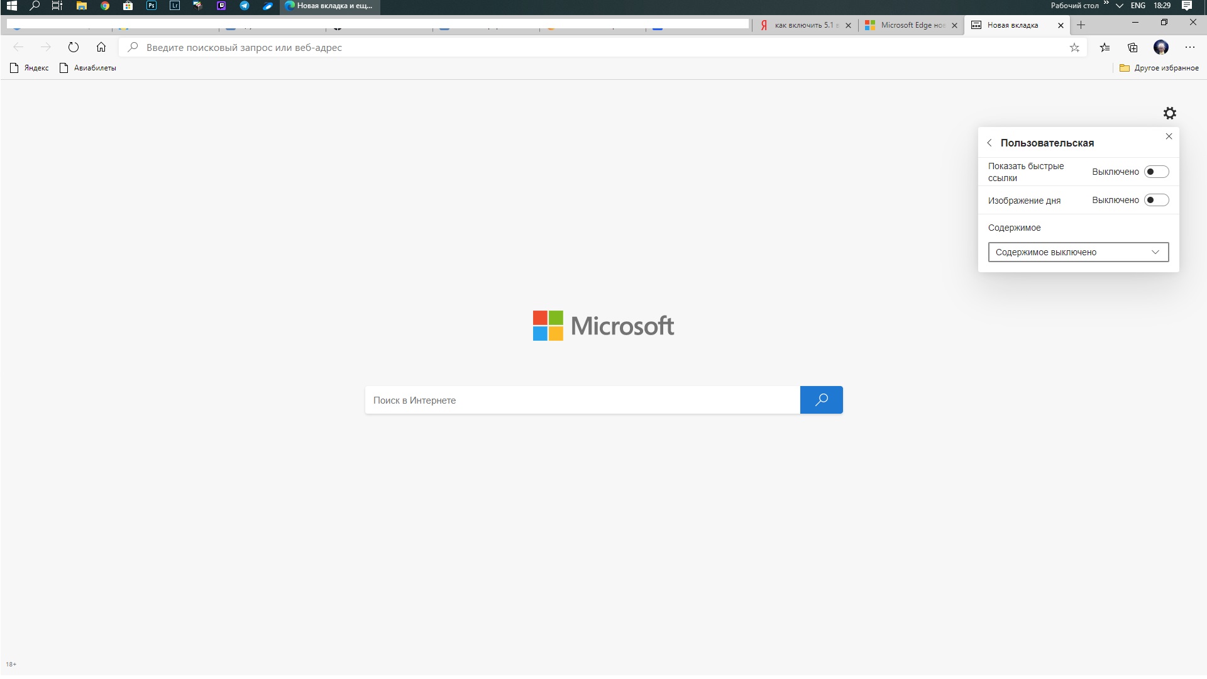Open Авиабилеты bookmark
The width and height of the screenshot is (1207, 679).
point(88,68)
